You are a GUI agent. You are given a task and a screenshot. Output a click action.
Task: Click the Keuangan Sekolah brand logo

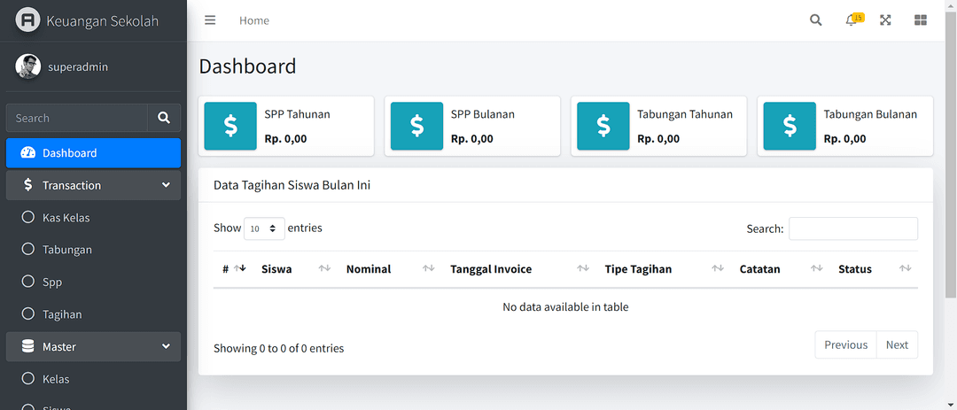click(28, 20)
